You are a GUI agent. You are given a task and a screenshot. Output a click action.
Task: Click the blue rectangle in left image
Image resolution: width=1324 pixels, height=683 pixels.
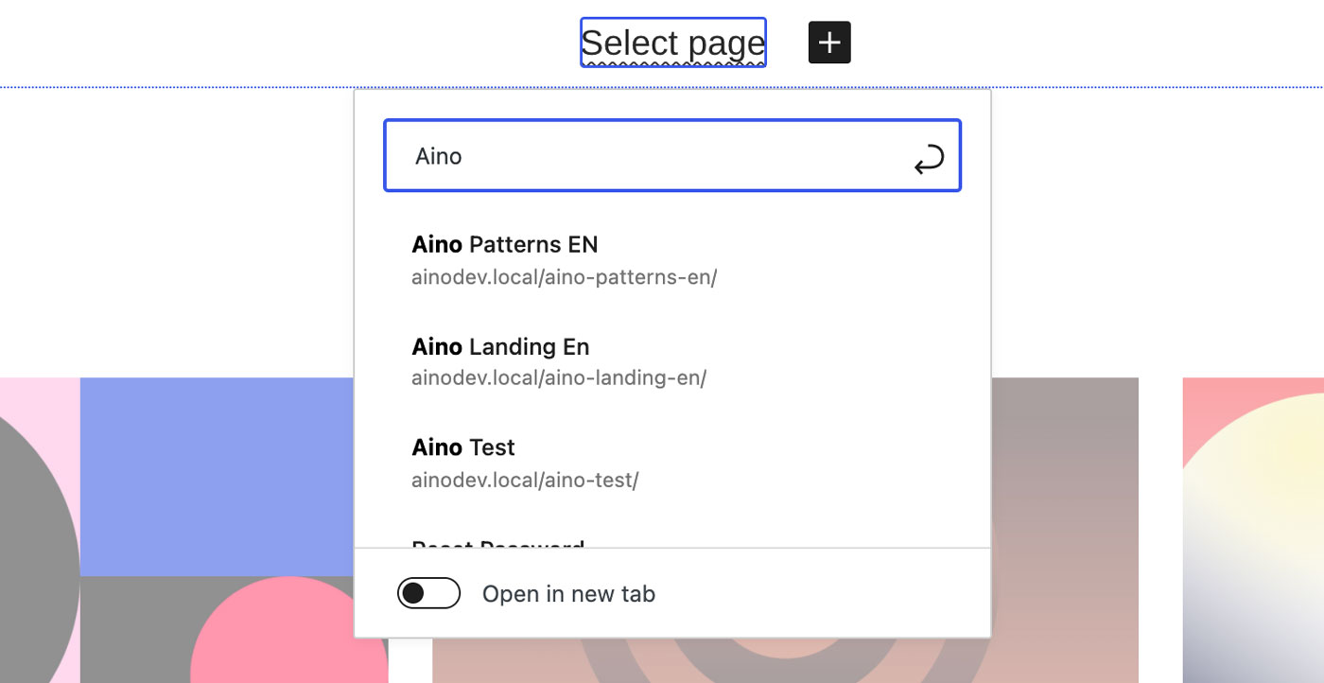pos(218,476)
